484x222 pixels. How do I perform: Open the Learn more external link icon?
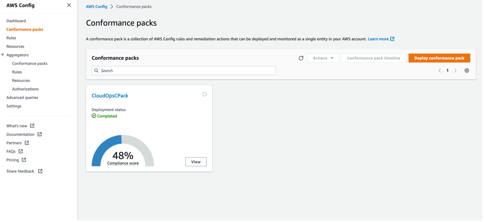(392, 39)
